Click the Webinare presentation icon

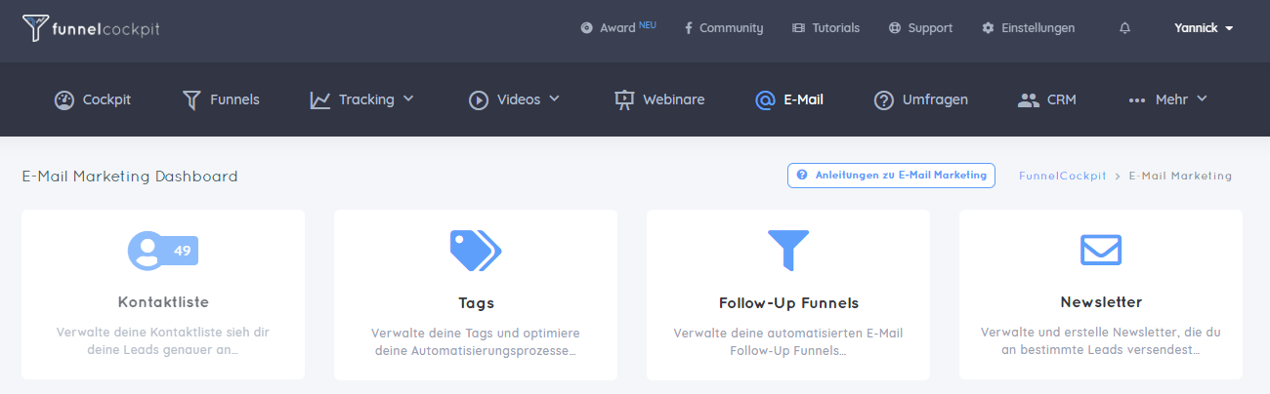click(x=624, y=99)
